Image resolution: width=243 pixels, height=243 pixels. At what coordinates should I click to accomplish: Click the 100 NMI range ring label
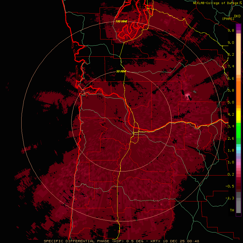coord(121,21)
